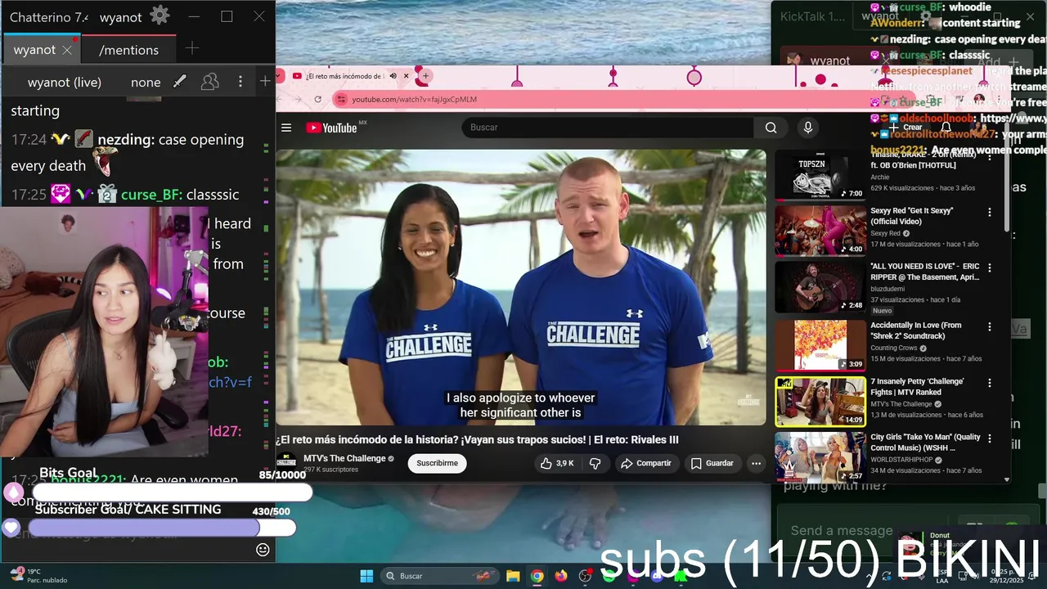Click the Compartir share button
Viewport: 1047px width, 589px height.
click(646, 463)
